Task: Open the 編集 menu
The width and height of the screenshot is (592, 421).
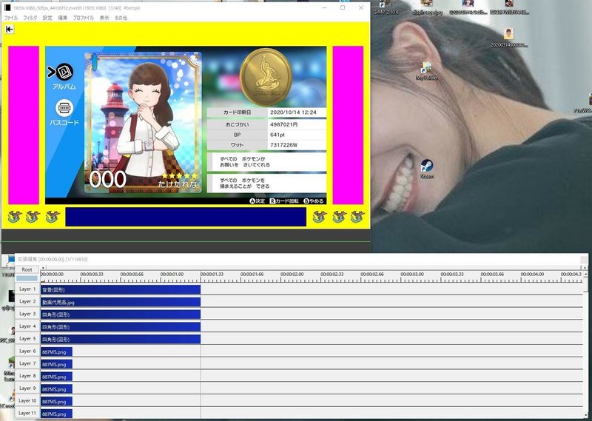Action: (62, 18)
